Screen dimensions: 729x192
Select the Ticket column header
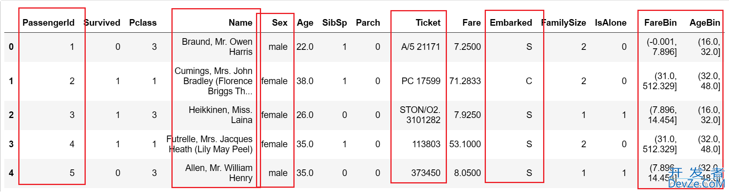point(428,23)
